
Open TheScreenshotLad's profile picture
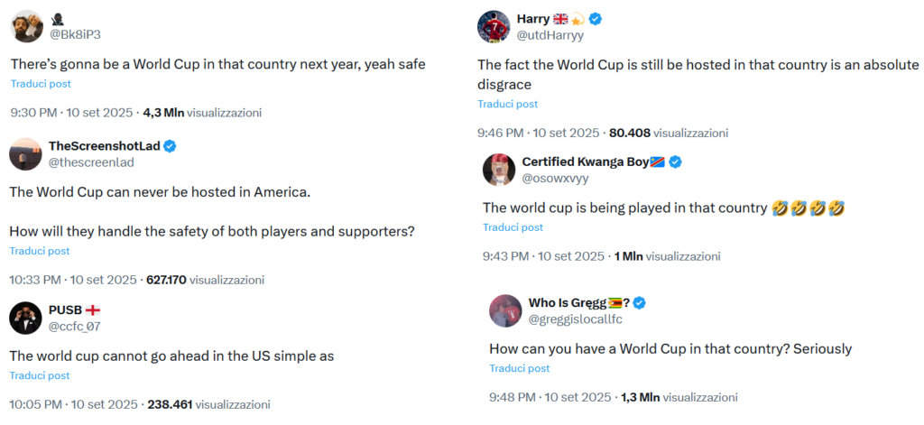coord(25,154)
